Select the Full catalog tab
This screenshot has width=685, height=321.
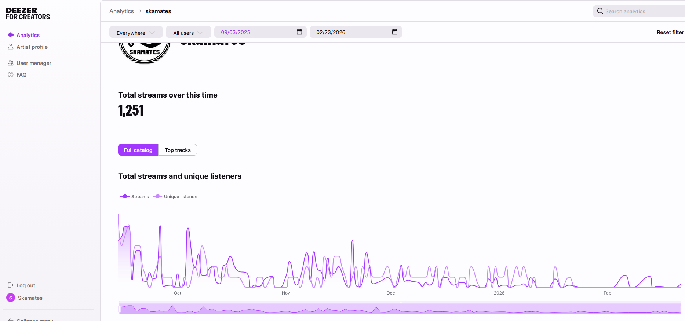(x=138, y=150)
